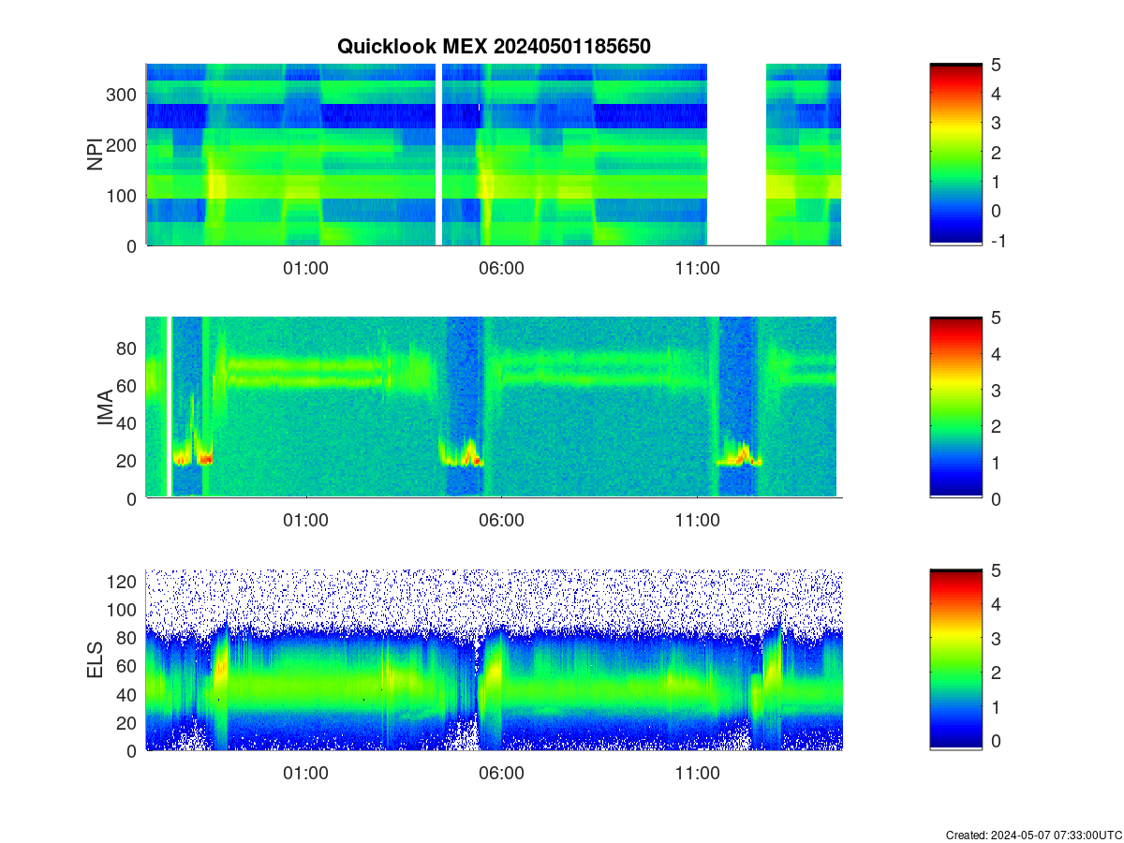
Task: Click the "Created: 2024-05-07 07:33:00UTC" timestamp
Action: (1033, 835)
